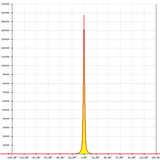The width and height of the screenshot is (160, 160).
Task: Click the 90.0 degree x-axis label
Action: point(132,158)
